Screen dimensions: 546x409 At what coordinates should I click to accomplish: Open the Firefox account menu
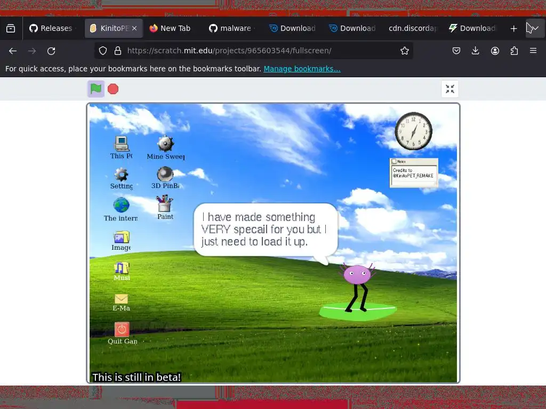(495, 51)
